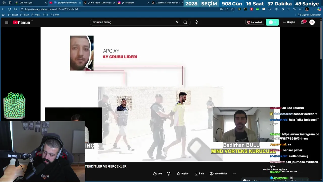Click the video title TEHDİTLER VE GERÇEKLER
323x182 pixels.
(106, 166)
